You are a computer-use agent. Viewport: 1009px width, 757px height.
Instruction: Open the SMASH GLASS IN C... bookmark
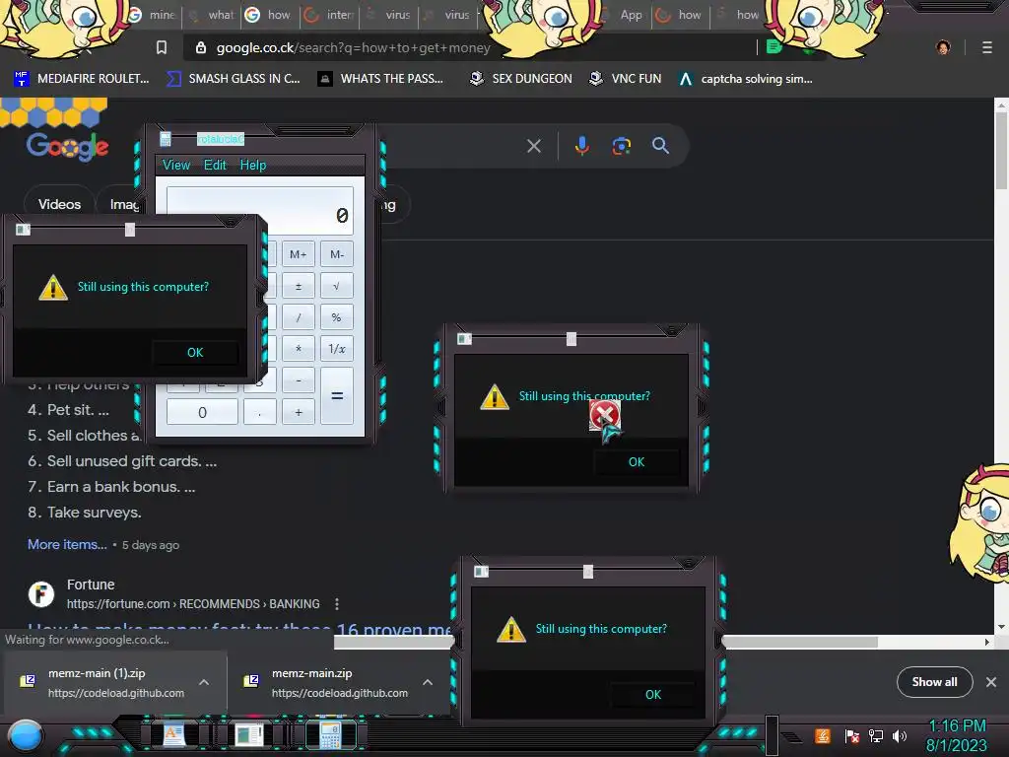point(234,79)
